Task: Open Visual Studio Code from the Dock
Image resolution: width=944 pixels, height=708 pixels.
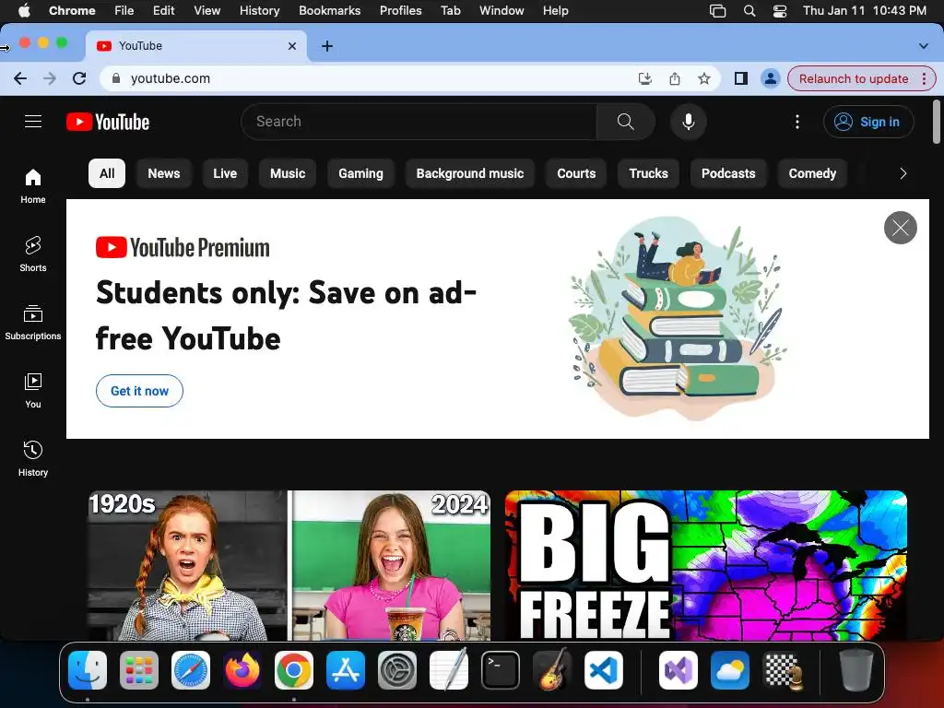Action: pos(603,670)
